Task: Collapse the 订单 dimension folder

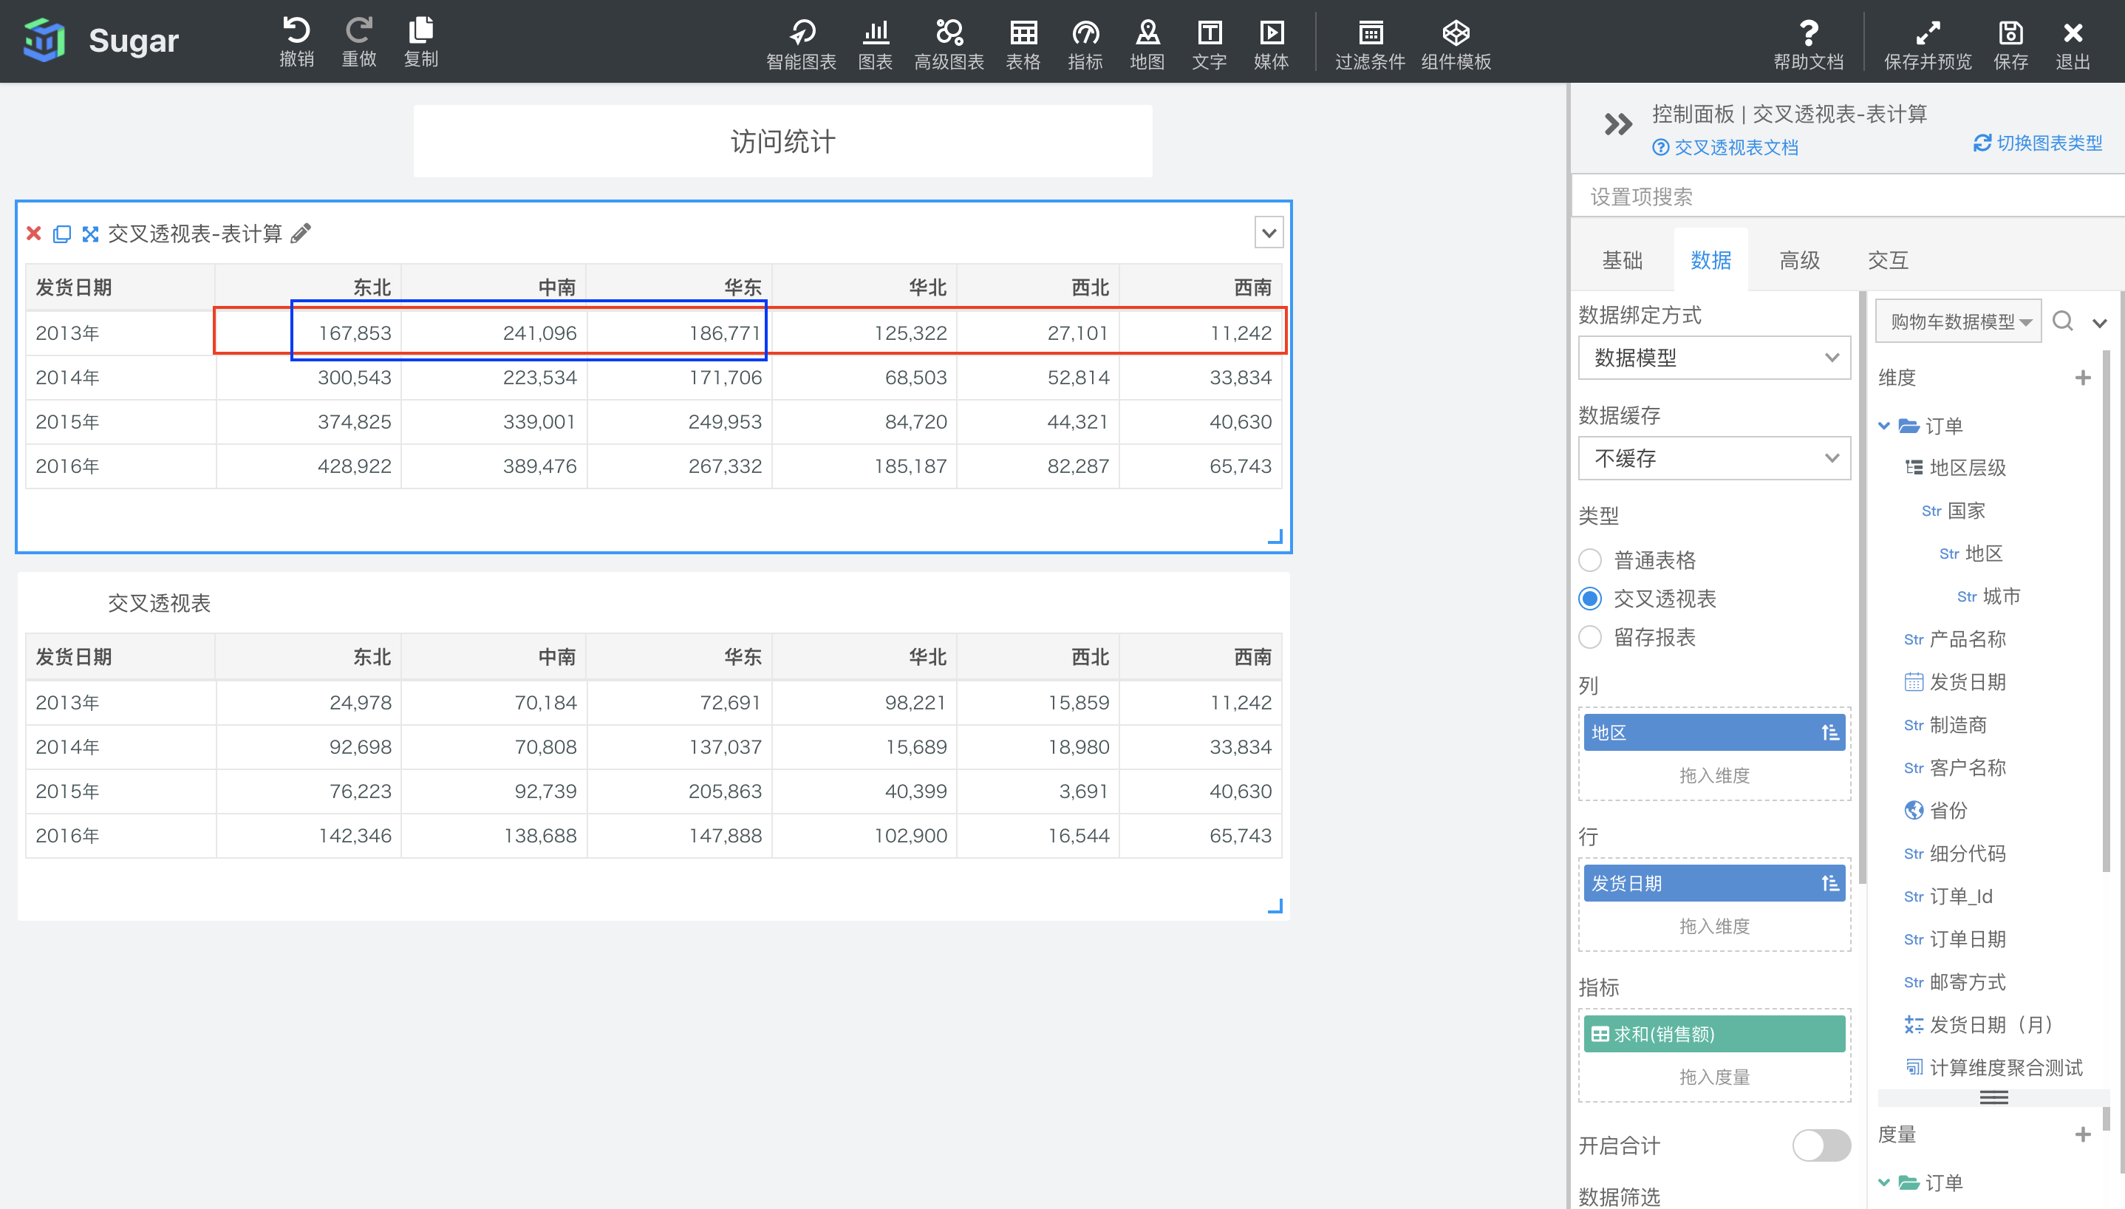Action: [1884, 426]
